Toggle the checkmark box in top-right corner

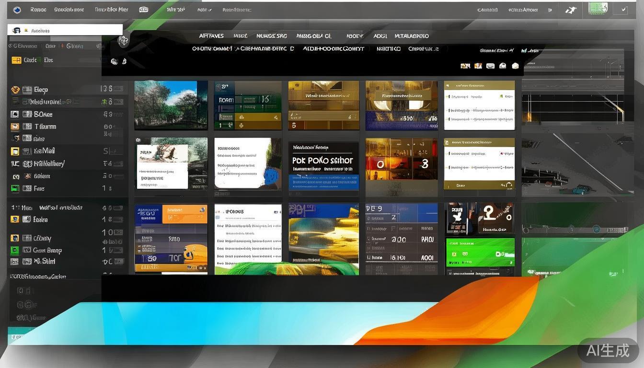pyautogui.click(x=623, y=9)
